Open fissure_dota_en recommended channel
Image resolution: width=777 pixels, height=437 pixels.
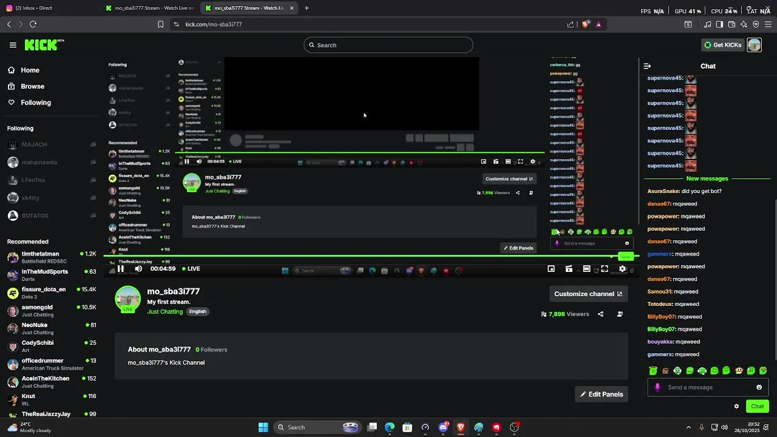tap(52, 293)
